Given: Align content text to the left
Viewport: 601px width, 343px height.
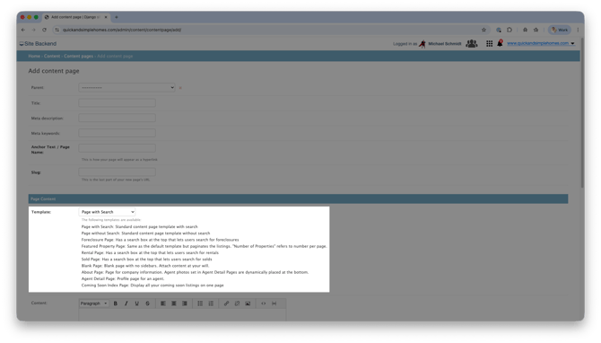Looking at the screenshot, I should pos(163,303).
